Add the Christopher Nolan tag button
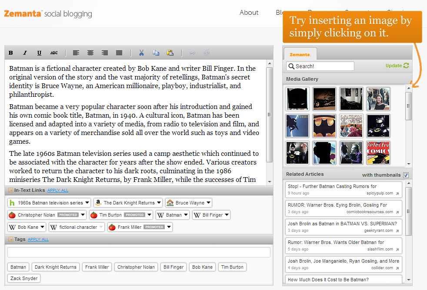 click(x=136, y=267)
